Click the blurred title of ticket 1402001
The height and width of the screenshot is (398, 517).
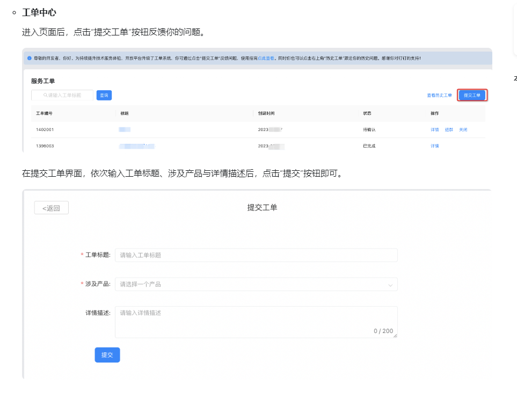point(125,129)
